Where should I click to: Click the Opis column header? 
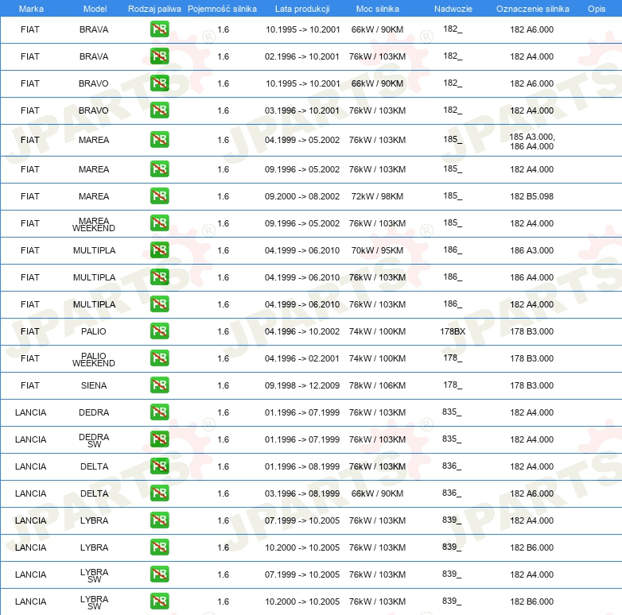597,9
